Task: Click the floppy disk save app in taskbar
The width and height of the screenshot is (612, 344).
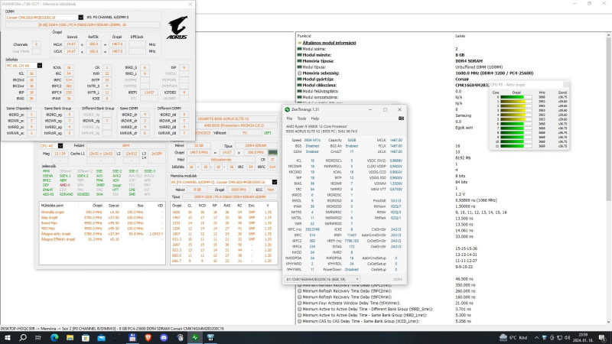Action: pos(132,338)
